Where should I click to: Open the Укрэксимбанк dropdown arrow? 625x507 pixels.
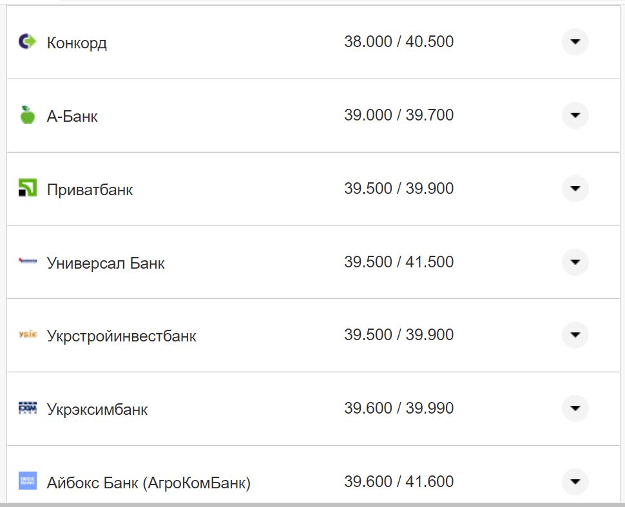[x=574, y=408]
